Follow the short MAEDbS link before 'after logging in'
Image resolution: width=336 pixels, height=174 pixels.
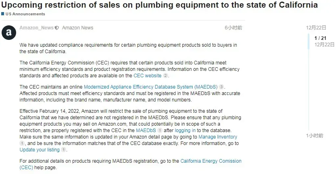146,130
